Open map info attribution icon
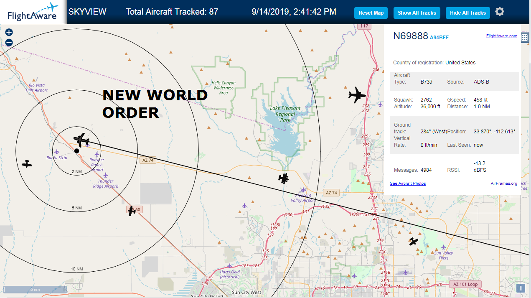Screen dimensions: 531x298 tap(521, 288)
